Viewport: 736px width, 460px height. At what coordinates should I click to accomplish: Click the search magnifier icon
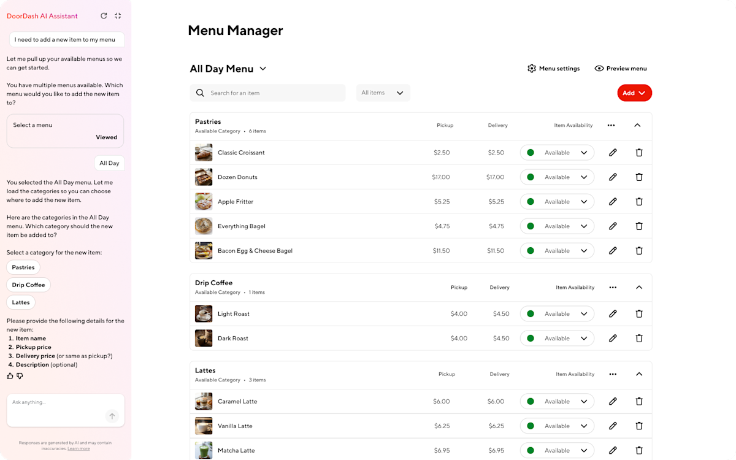200,93
